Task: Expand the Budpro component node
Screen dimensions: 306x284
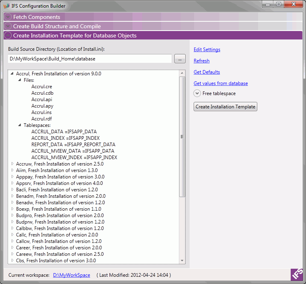Action: click(12, 215)
